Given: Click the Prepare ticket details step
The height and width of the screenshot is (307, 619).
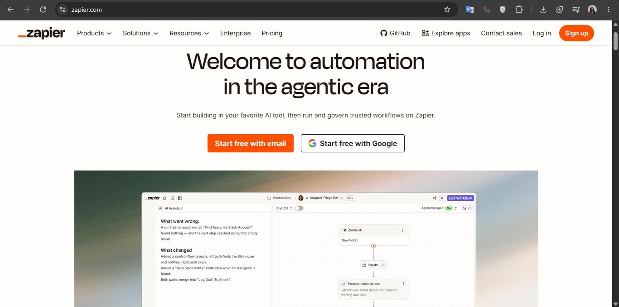Looking at the screenshot, I should (373, 289).
